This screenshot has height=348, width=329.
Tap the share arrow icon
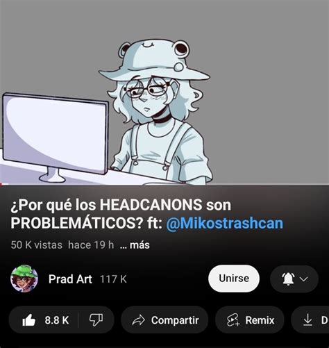click(x=139, y=320)
